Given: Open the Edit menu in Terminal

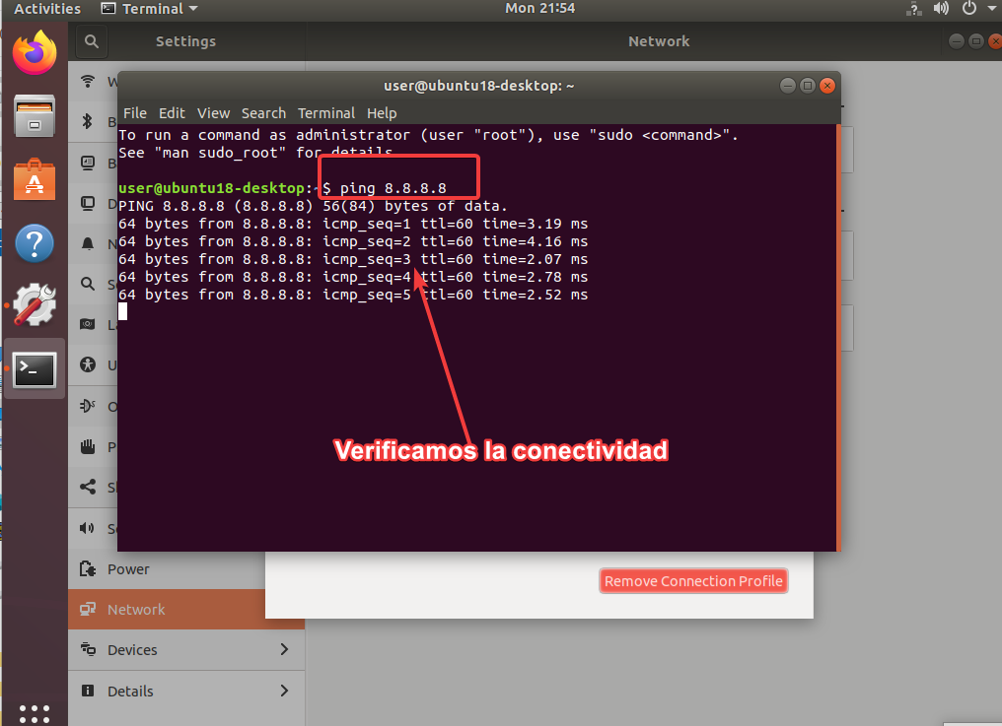Looking at the screenshot, I should pyautogui.click(x=172, y=113).
